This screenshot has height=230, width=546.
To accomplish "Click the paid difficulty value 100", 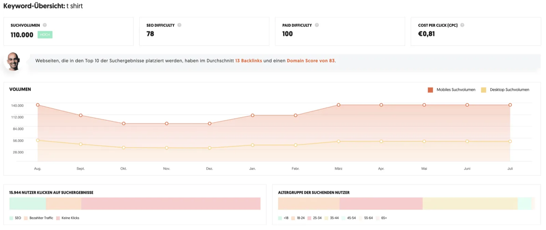I will 287,34.
